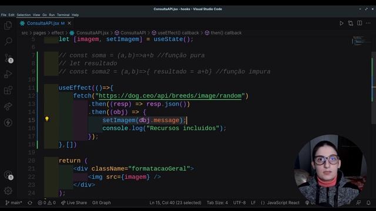This screenshot has width=376, height=211.
Task: Change UTF-8 file encoding
Action: [239, 203]
